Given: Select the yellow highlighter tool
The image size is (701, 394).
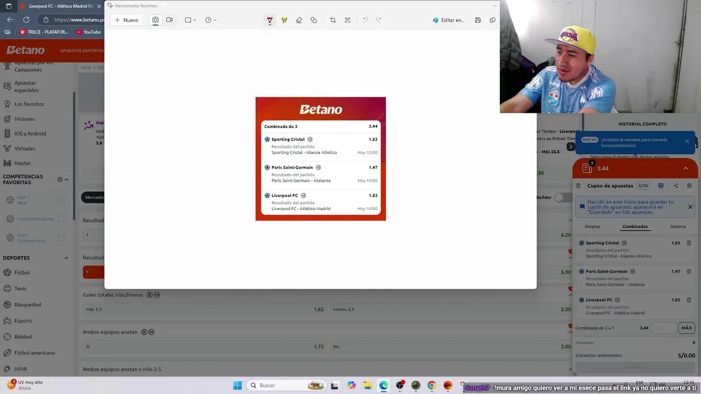Looking at the screenshot, I should 284,20.
